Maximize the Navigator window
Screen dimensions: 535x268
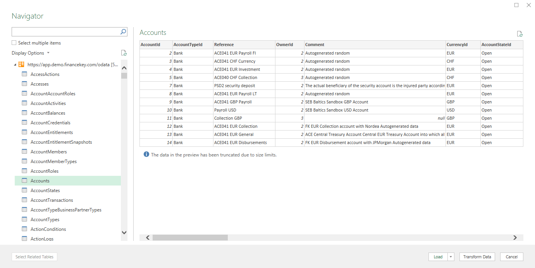point(516,5)
